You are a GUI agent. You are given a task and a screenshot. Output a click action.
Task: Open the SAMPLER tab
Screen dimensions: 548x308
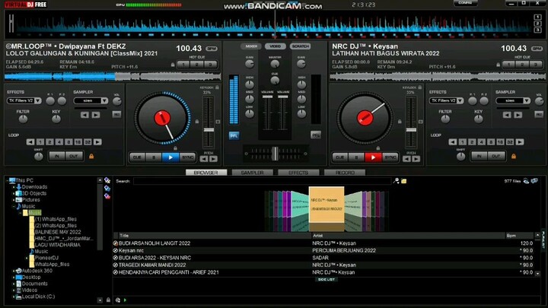point(253,173)
